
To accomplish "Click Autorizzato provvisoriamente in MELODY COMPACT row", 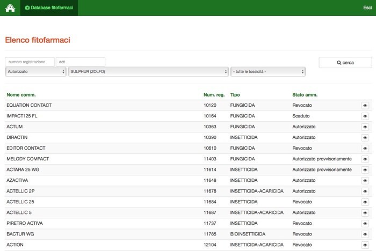I will pyautogui.click(x=322, y=159).
